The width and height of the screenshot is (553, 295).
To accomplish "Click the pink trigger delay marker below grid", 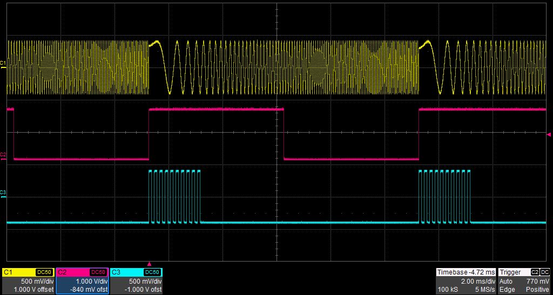I will 149,264.
